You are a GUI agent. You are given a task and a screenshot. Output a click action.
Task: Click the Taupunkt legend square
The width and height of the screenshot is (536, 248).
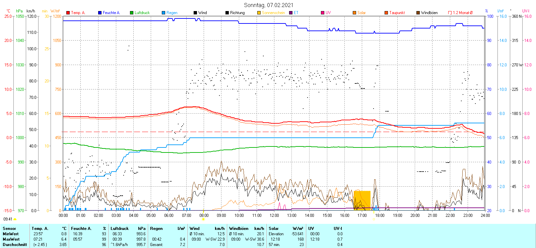coord(386,13)
